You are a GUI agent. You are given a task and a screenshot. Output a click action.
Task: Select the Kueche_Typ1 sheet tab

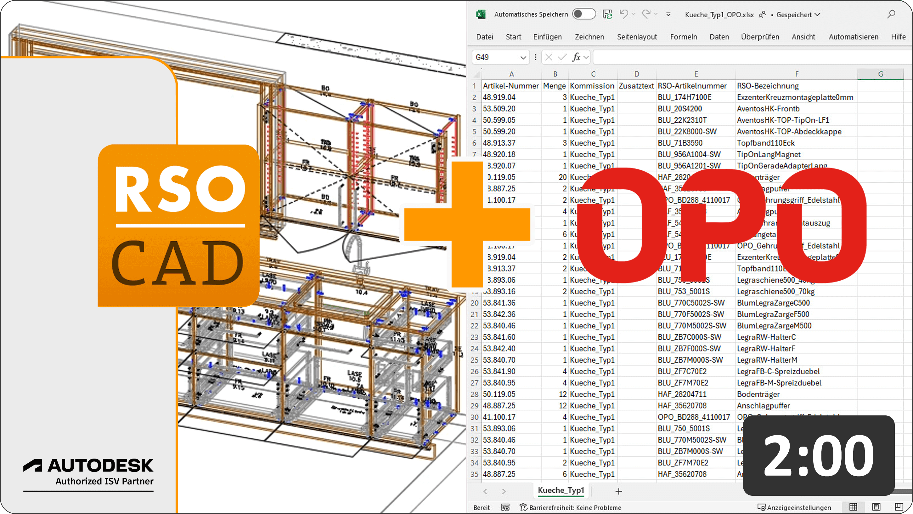pyautogui.click(x=561, y=490)
